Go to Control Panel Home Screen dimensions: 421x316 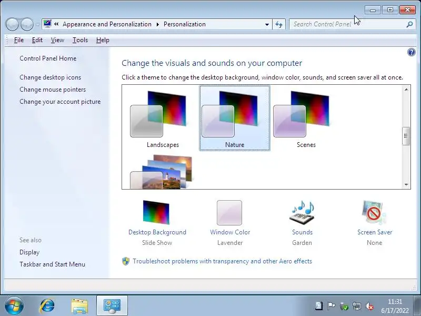tap(48, 58)
